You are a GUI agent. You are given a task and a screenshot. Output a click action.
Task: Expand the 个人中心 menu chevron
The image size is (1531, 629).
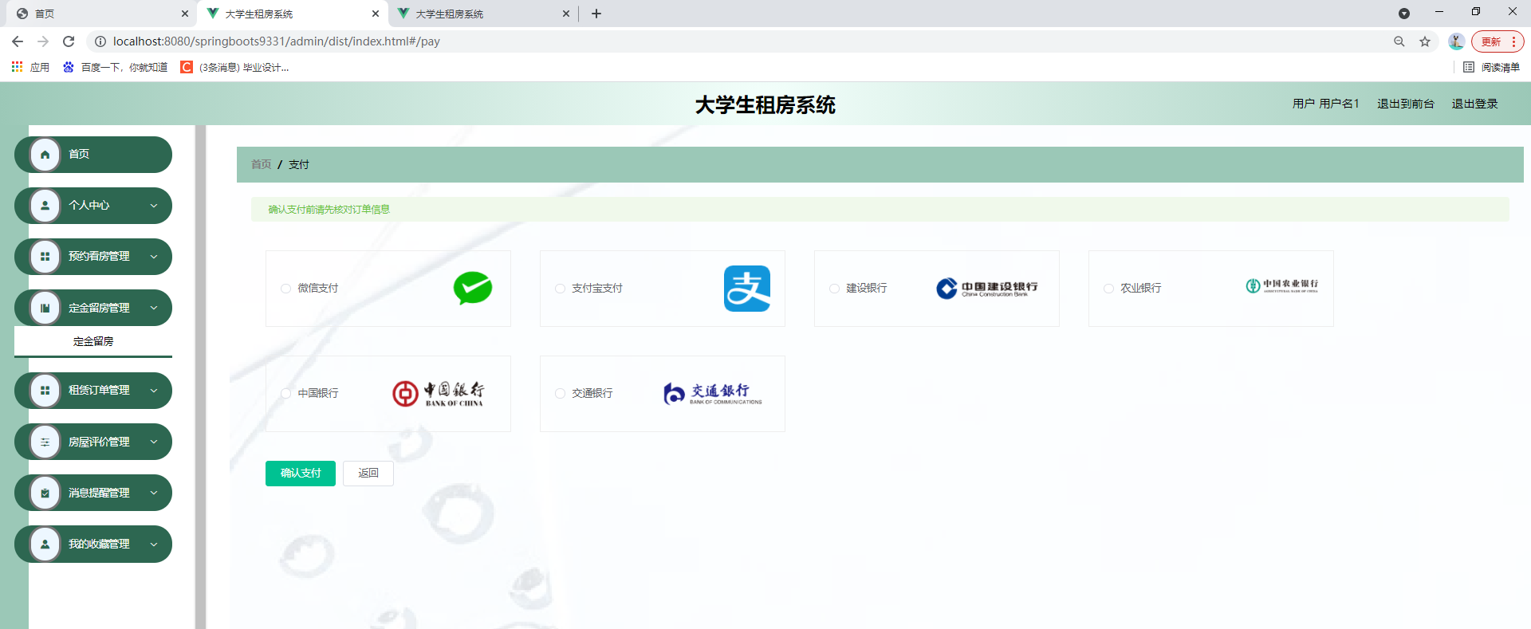pos(154,206)
